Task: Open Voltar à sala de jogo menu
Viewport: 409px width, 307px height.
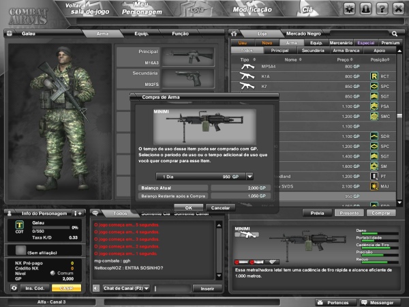Action: [x=87, y=9]
